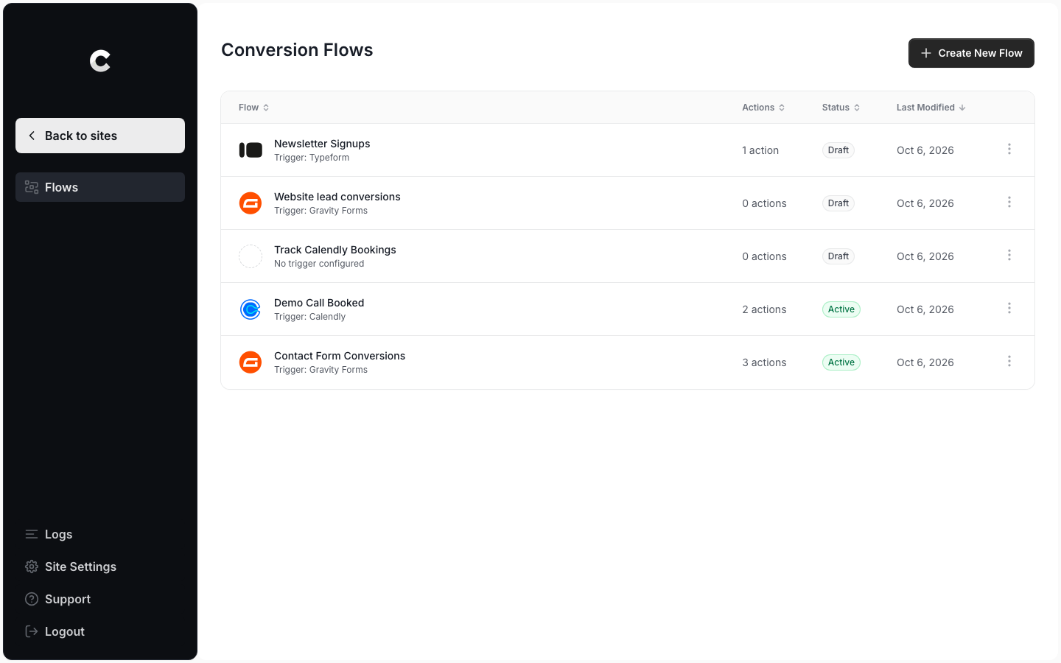Click the Conversion Flows page heading
This screenshot has width=1061, height=663.
[297, 50]
